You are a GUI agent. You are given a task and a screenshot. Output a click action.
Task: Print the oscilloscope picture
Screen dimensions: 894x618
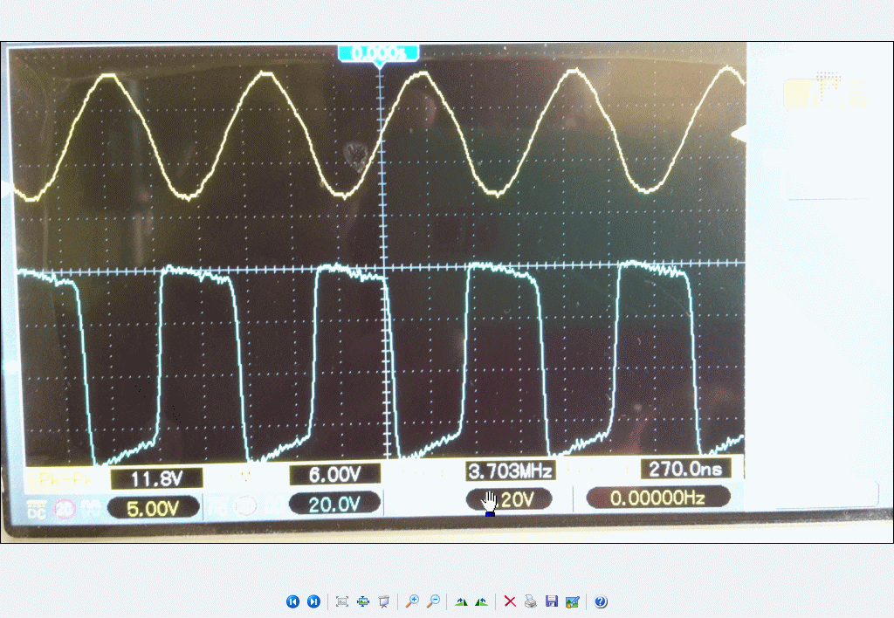tap(531, 601)
